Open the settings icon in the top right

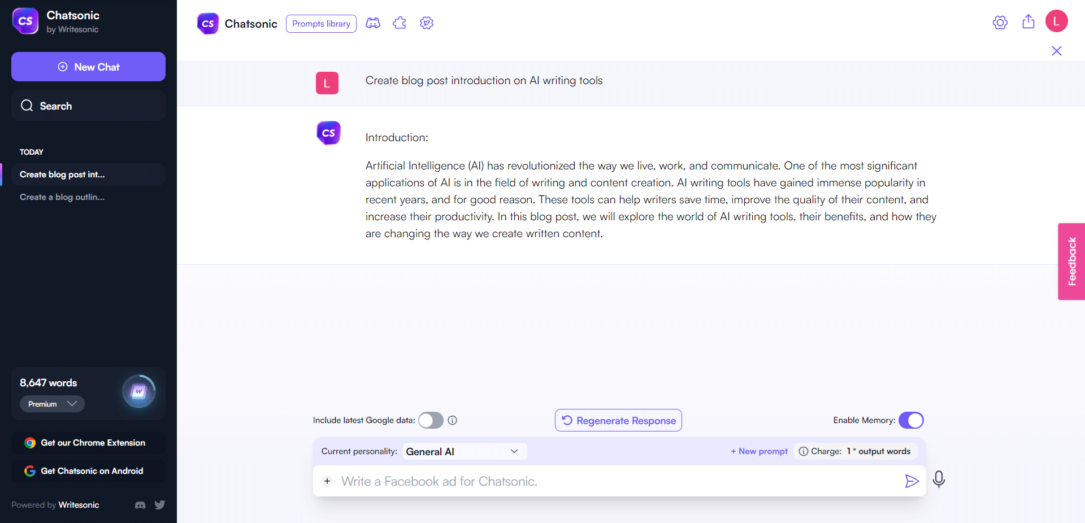click(x=1000, y=23)
